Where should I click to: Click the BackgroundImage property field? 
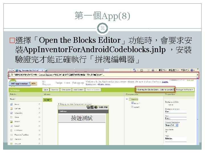[x=176, y=112]
